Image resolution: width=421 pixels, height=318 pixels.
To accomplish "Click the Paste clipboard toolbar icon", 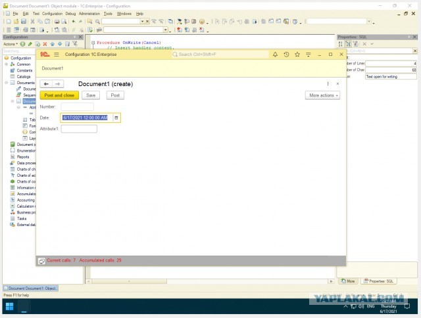I will [x=47, y=22].
